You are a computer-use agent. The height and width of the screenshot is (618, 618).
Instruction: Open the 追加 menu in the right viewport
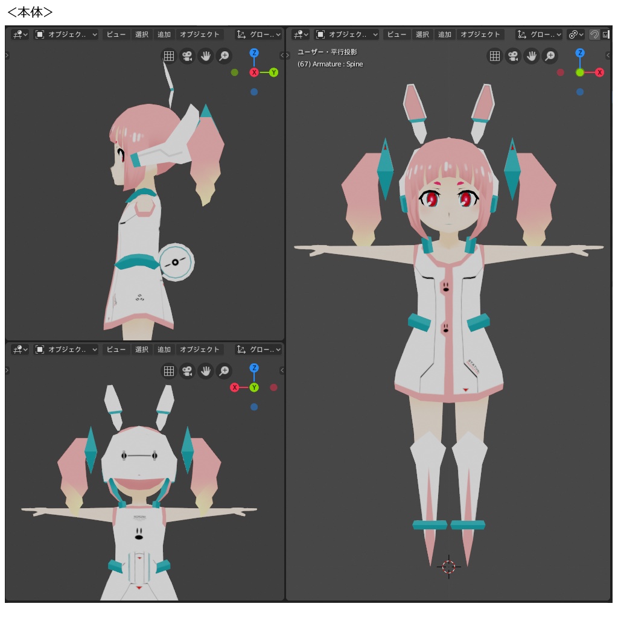click(445, 34)
